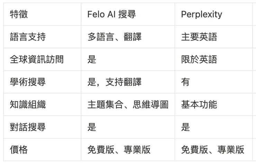The image size is (256, 165).
Task: Click the 多語言、翻譯 cell
Action: point(114,37)
